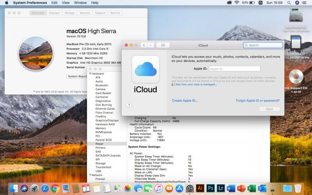Launch Adobe Photoshop from the Dock
The image size is (312, 195).
[210, 188]
